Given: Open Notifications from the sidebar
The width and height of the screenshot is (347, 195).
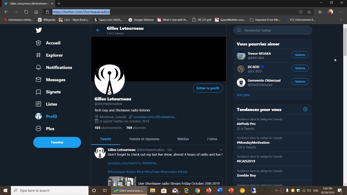Looking at the screenshot, I should point(54,67).
